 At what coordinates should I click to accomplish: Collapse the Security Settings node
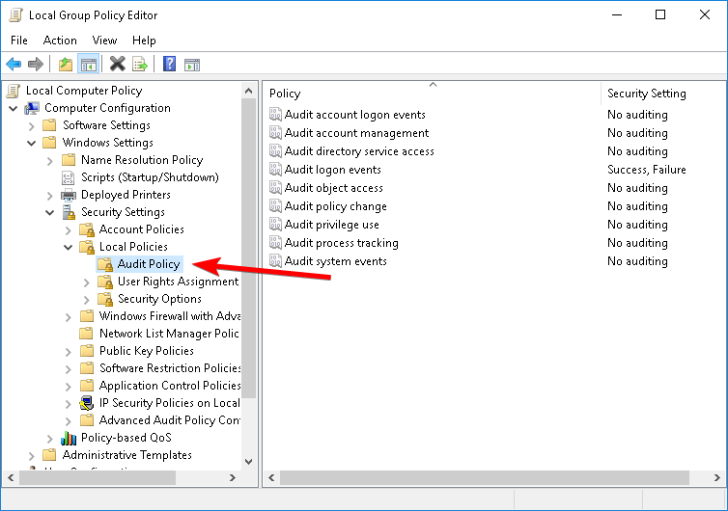49,212
